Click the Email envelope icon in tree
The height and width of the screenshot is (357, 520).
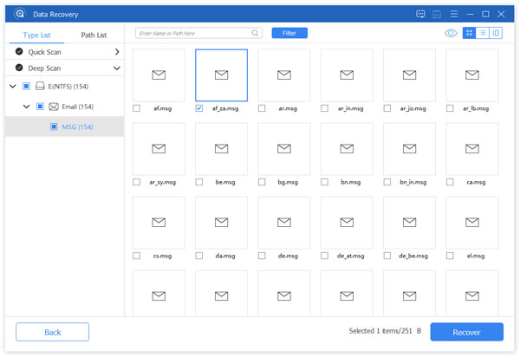pos(54,107)
